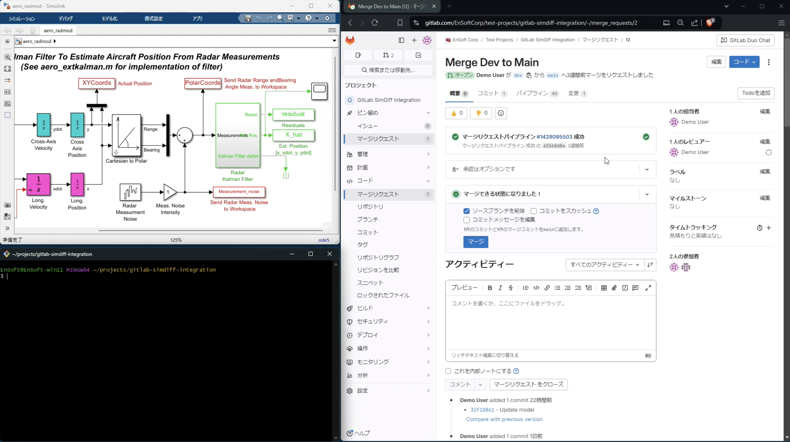Open the シミュレーション tab in Simulink

(22, 18)
